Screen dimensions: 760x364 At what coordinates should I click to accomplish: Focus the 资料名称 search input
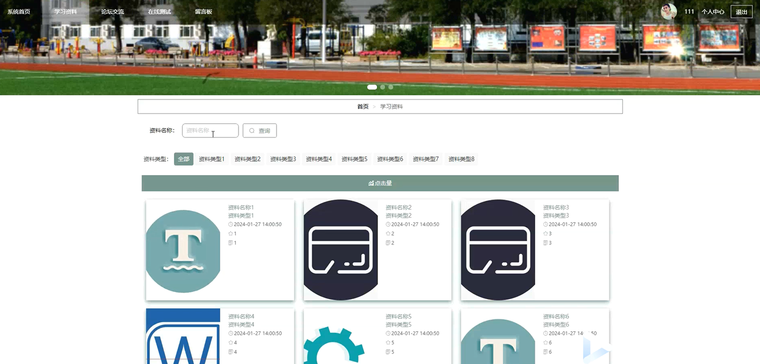[x=210, y=131]
